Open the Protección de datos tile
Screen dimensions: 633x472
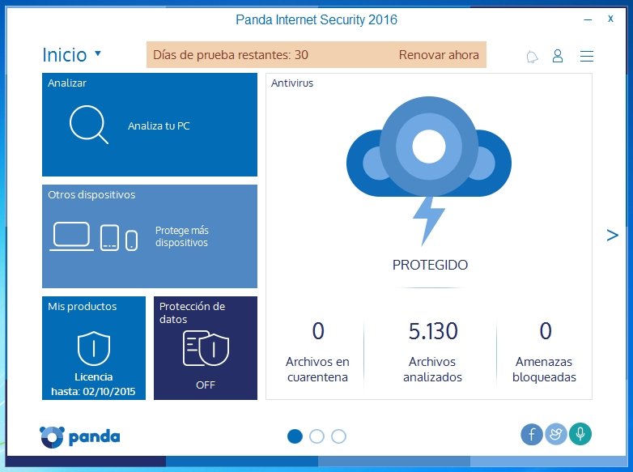click(x=206, y=348)
